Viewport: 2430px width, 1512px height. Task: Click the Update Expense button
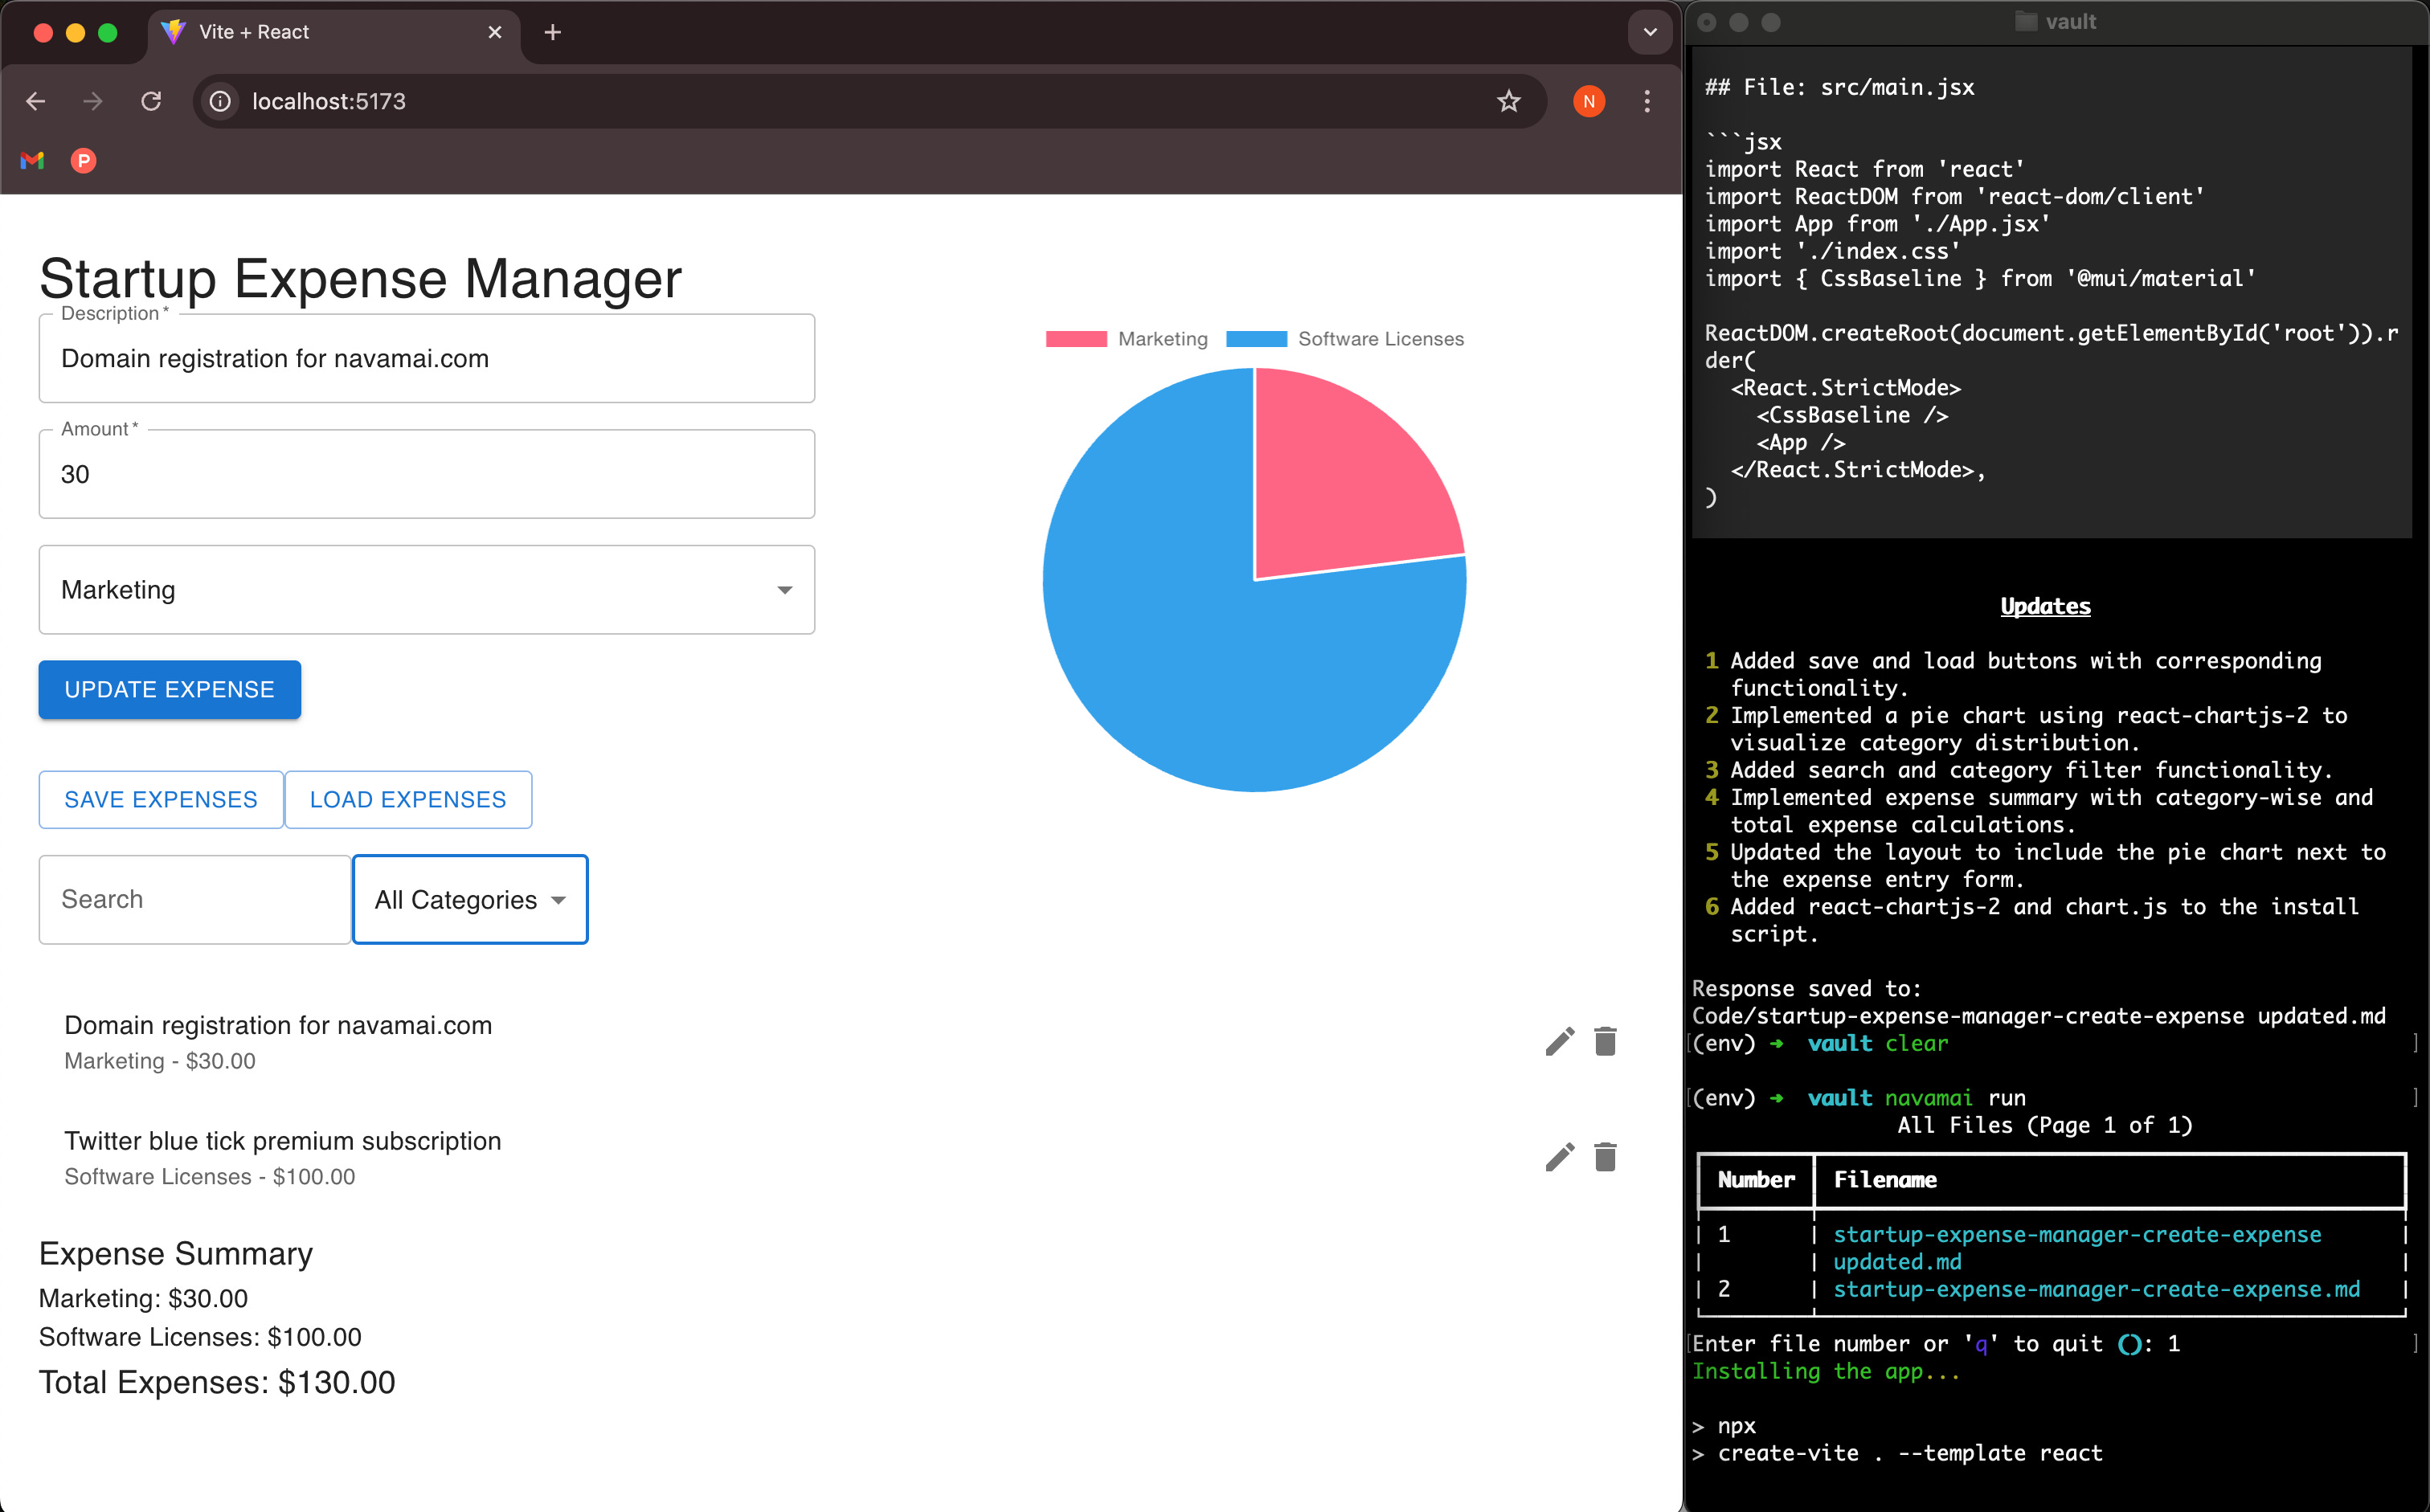click(x=170, y=690)
